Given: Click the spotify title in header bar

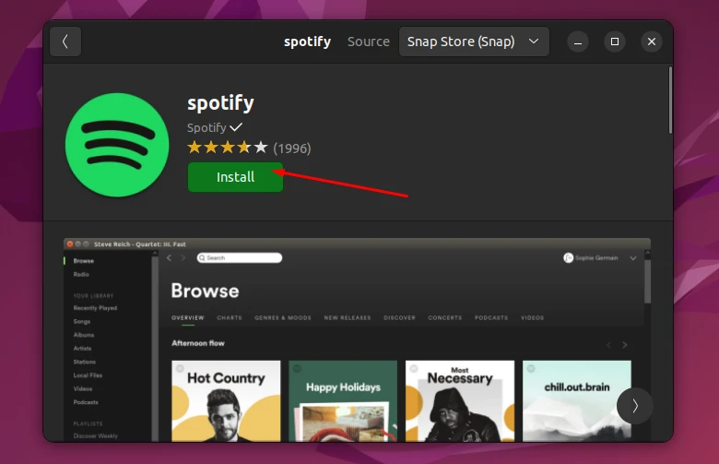Looking at the screenshot, I should [x=307, y=42].
